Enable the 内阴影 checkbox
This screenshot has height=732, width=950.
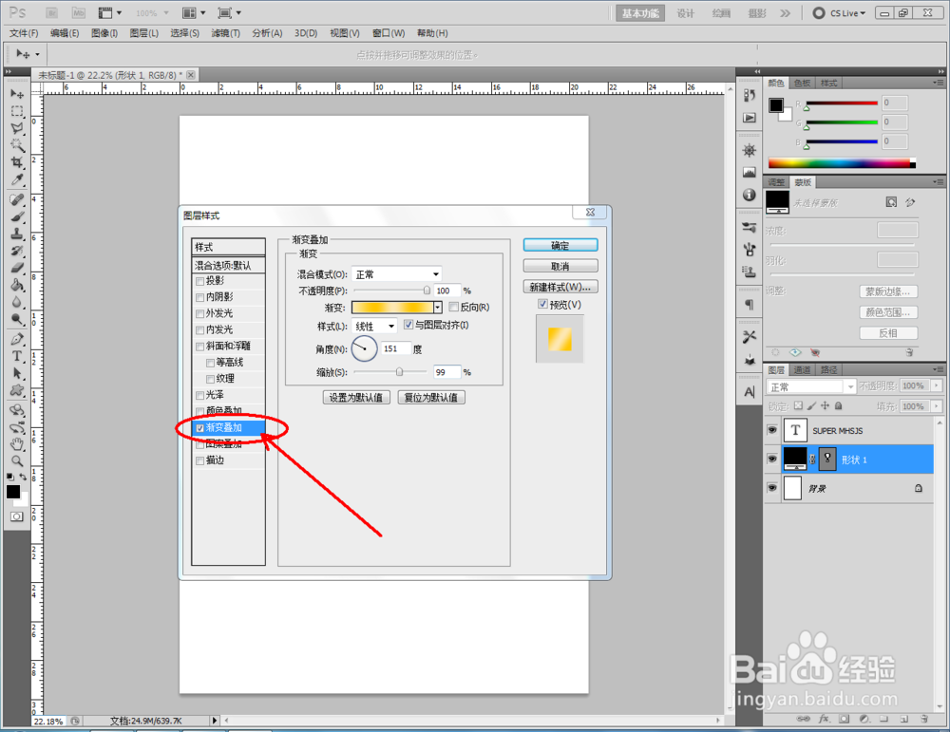click(x=199, y=297)
